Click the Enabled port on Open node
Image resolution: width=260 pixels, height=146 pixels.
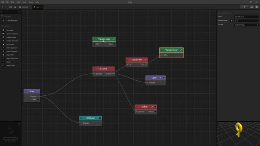pyautogui.click(x=147, y=83)
